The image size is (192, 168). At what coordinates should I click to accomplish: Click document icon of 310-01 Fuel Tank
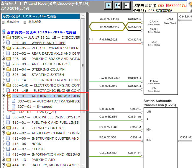tap(8, 122)
